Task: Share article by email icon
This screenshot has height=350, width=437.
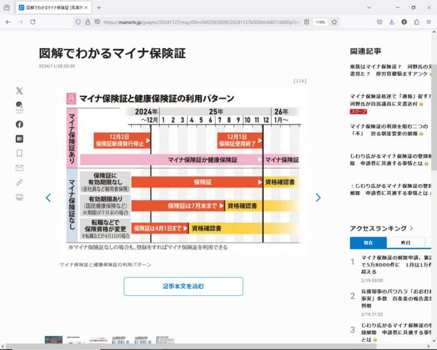Action: coord(19,168)
